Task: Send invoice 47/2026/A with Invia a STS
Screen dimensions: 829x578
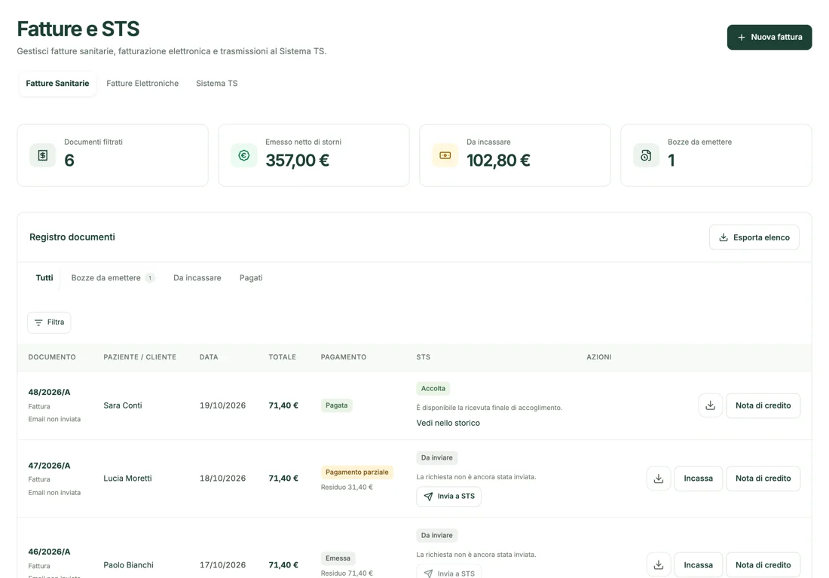Action: 449,497
